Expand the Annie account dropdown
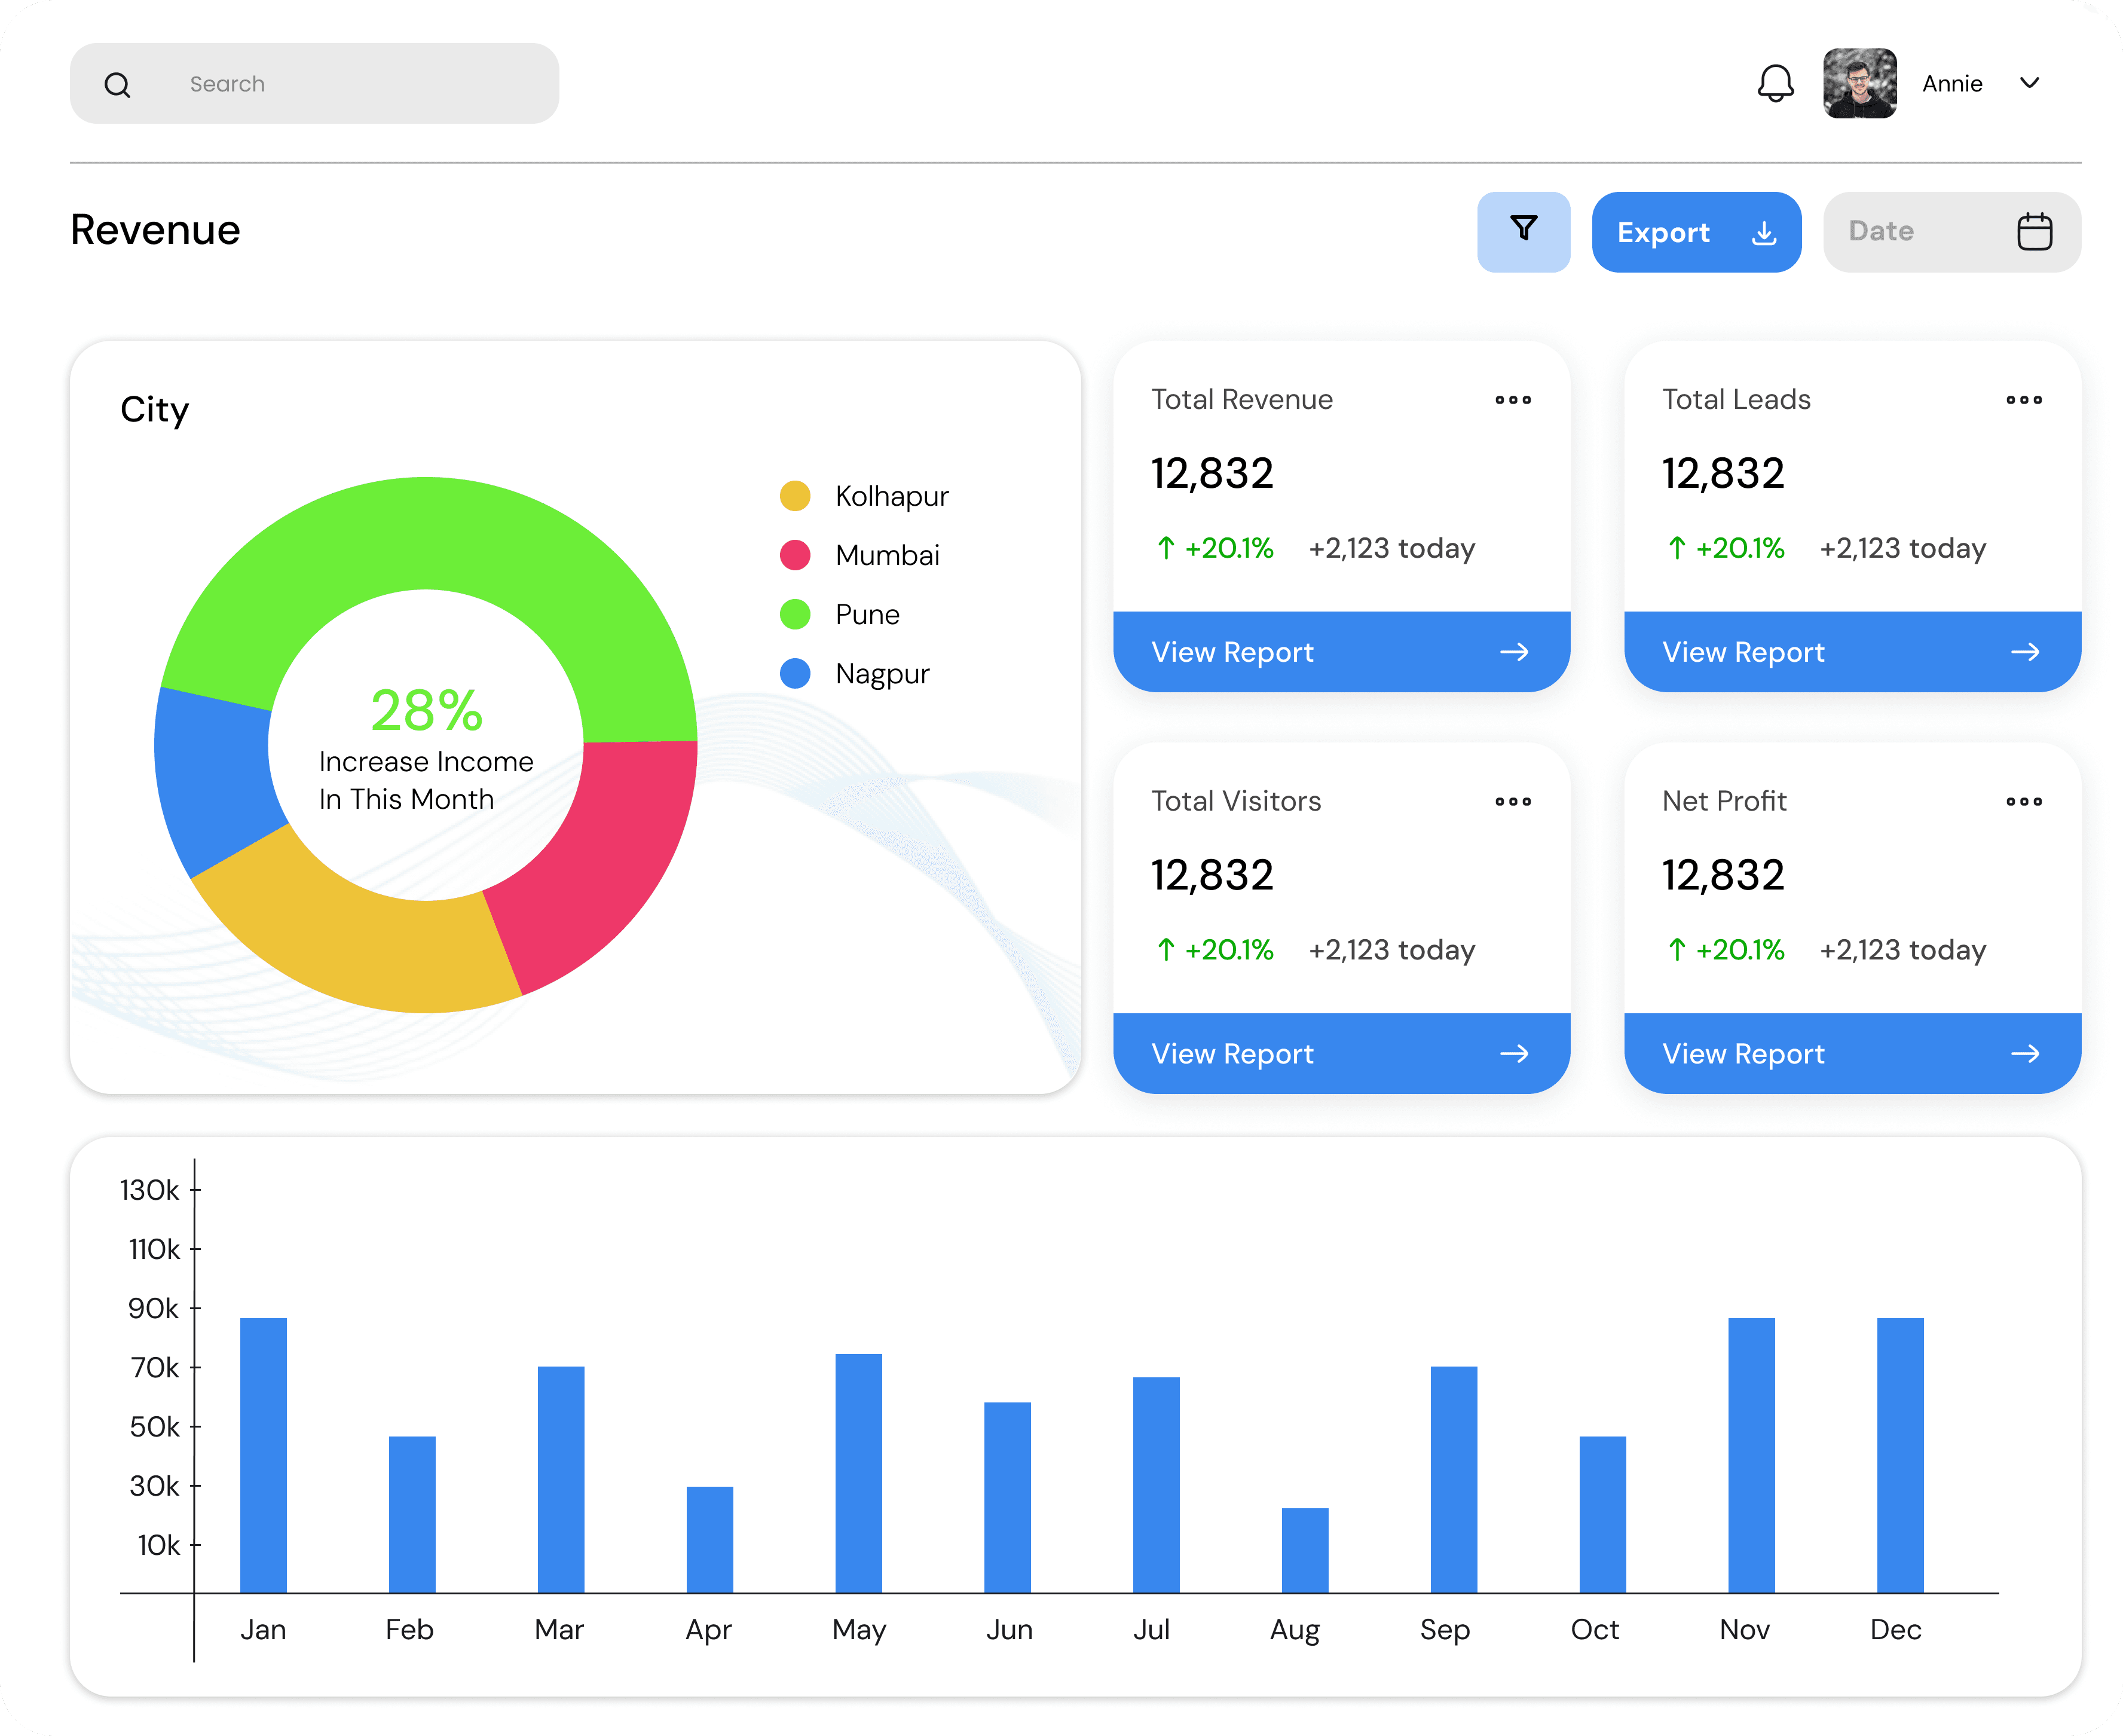Viewport: 2123px width, 1736px height. [2030, 84]
